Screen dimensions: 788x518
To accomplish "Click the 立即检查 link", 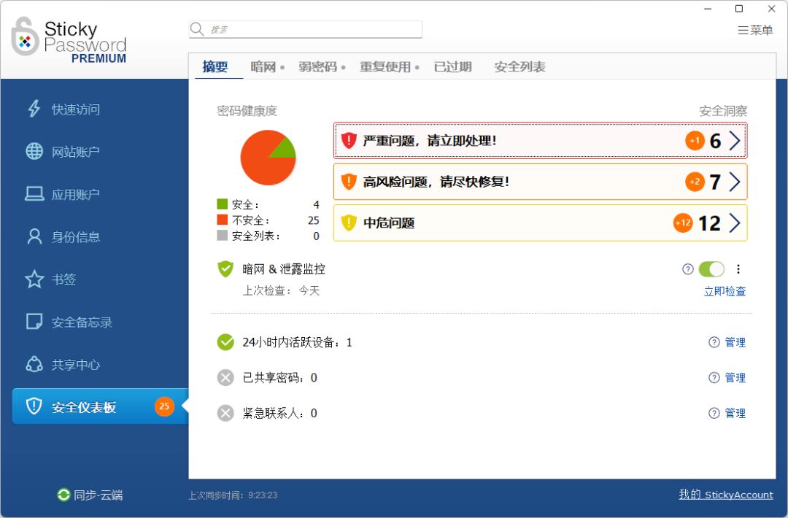I will coord(725,291).
